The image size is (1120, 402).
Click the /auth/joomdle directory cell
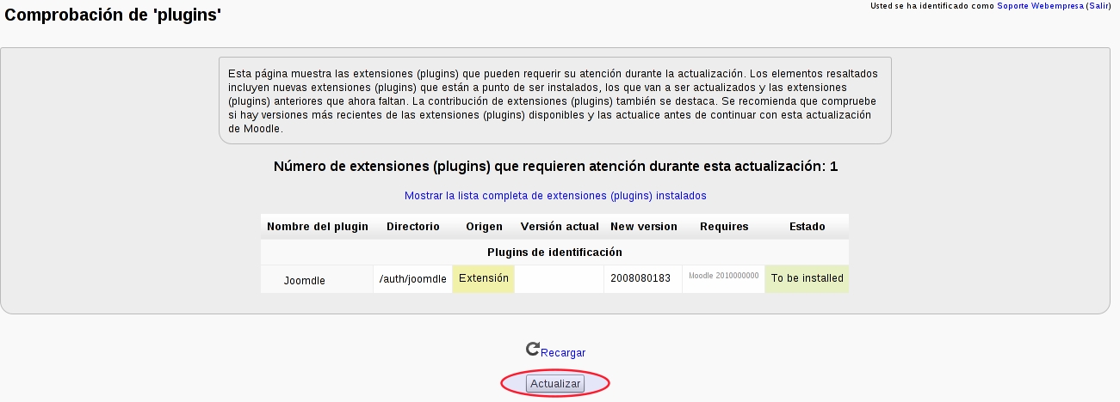coord(413,279)
